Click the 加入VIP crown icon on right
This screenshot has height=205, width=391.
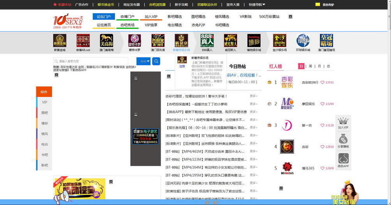click(343, 121)
